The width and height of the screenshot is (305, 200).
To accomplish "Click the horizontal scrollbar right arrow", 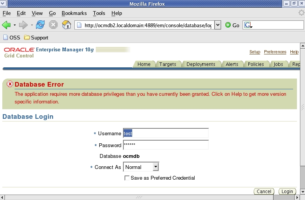I will point(297,197).
